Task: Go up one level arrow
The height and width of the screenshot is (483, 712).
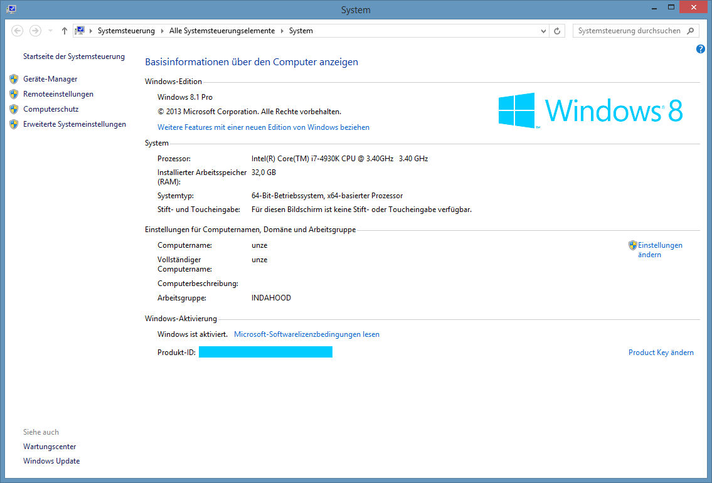Action: (65, 31)
